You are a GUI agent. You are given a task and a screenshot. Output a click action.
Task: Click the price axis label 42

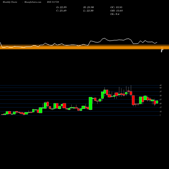161,88
